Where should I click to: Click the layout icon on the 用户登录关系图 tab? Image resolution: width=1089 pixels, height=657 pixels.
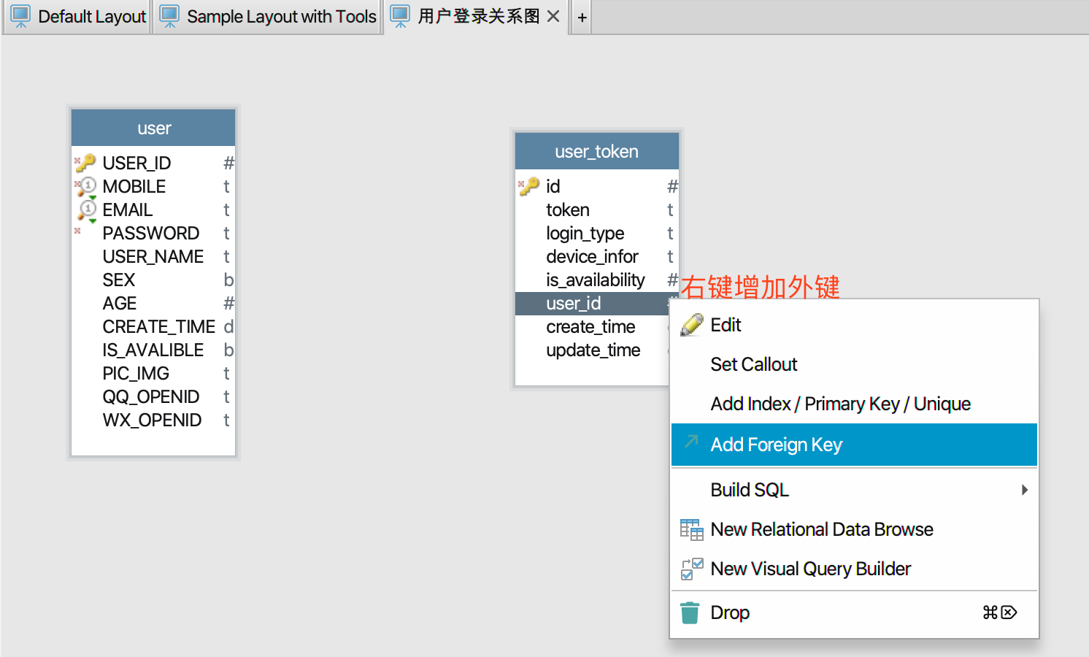click(400, 16)
